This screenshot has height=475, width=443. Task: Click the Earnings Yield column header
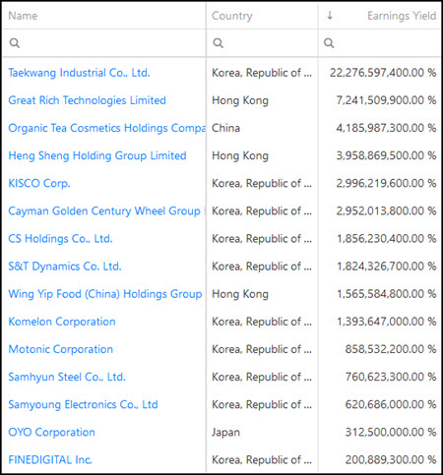pos(402,16)
